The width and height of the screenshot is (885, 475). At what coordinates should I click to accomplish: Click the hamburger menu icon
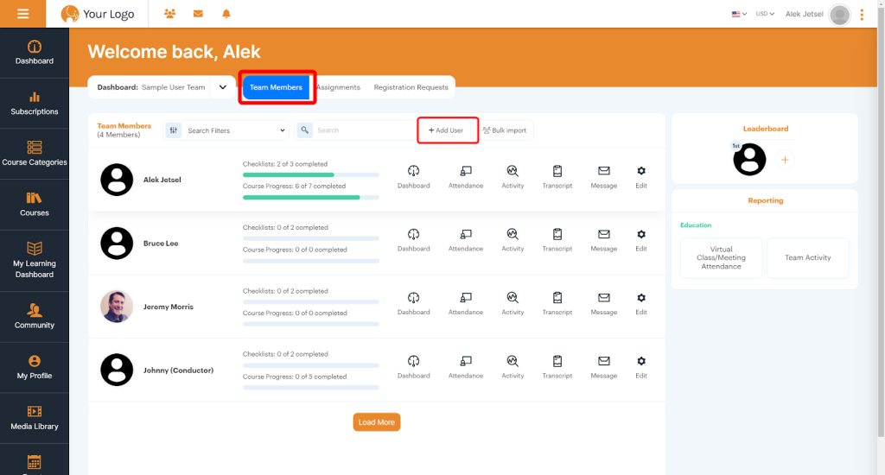22,14
